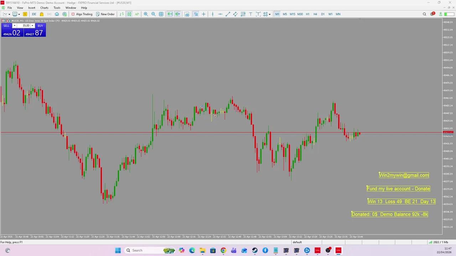The width and height of the screenshot is (456, 256).
Task: Switch chart to bar chart mode
Action: click(x=122, y=14)
